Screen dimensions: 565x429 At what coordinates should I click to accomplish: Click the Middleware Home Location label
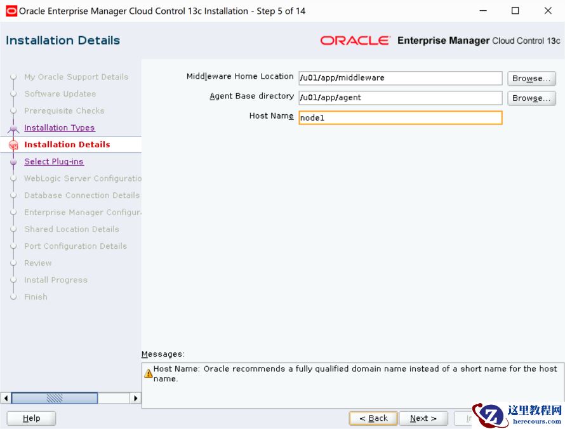[240, 76]
